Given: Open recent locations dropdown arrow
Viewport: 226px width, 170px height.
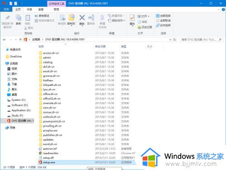Looking at the screenshot, I should click(x=16, y=40).
